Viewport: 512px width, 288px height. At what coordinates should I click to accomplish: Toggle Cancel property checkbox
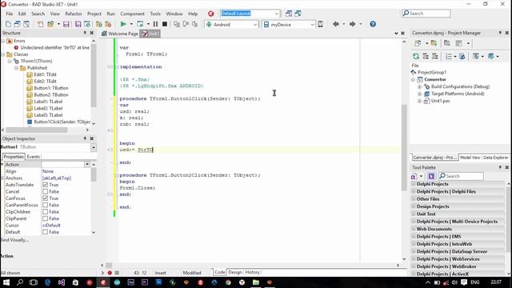point(45,192)
